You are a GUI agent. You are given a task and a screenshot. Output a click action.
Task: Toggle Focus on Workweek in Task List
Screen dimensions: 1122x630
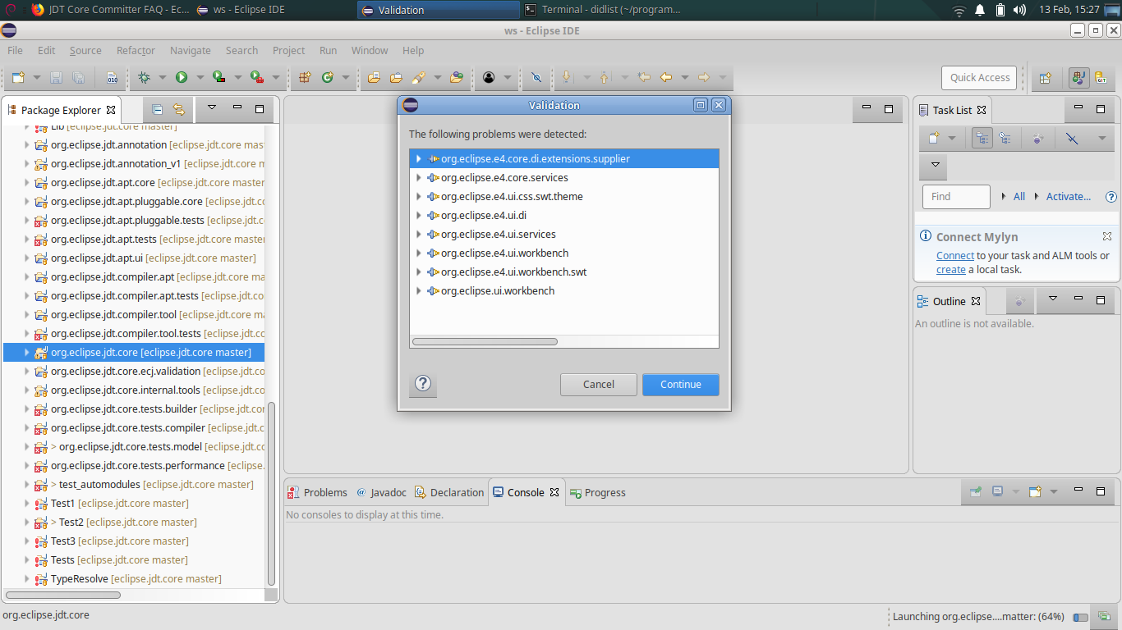coord(1038,138)
